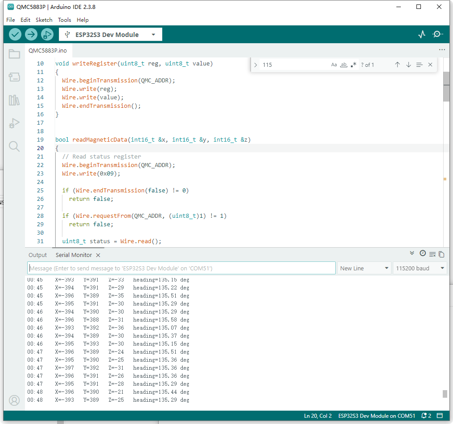Screen dimensions: 453x424
Task: Close the find widget
Action: click(x=430, y=65)
